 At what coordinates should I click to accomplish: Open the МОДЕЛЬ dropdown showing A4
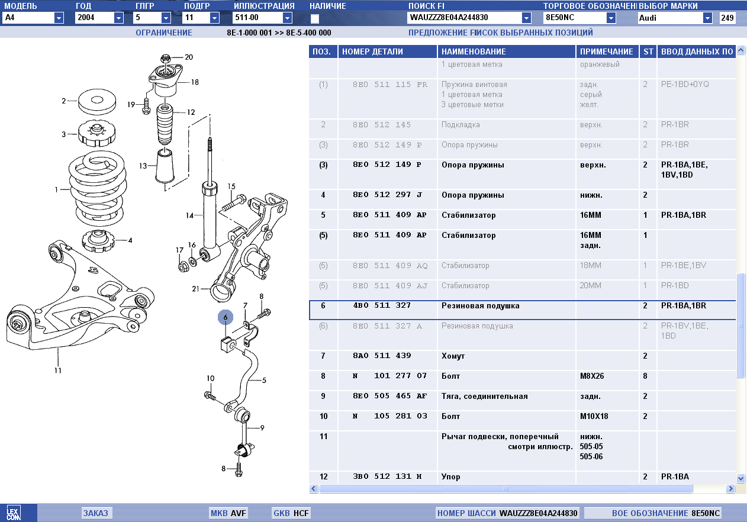click(59, 18)
